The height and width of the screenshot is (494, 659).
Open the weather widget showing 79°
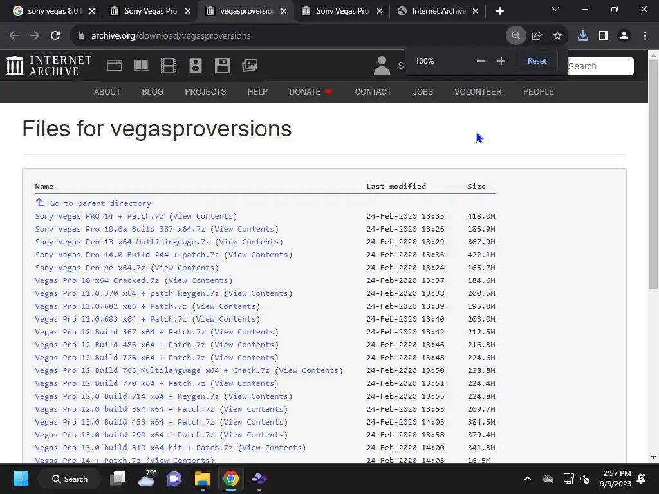147,479
